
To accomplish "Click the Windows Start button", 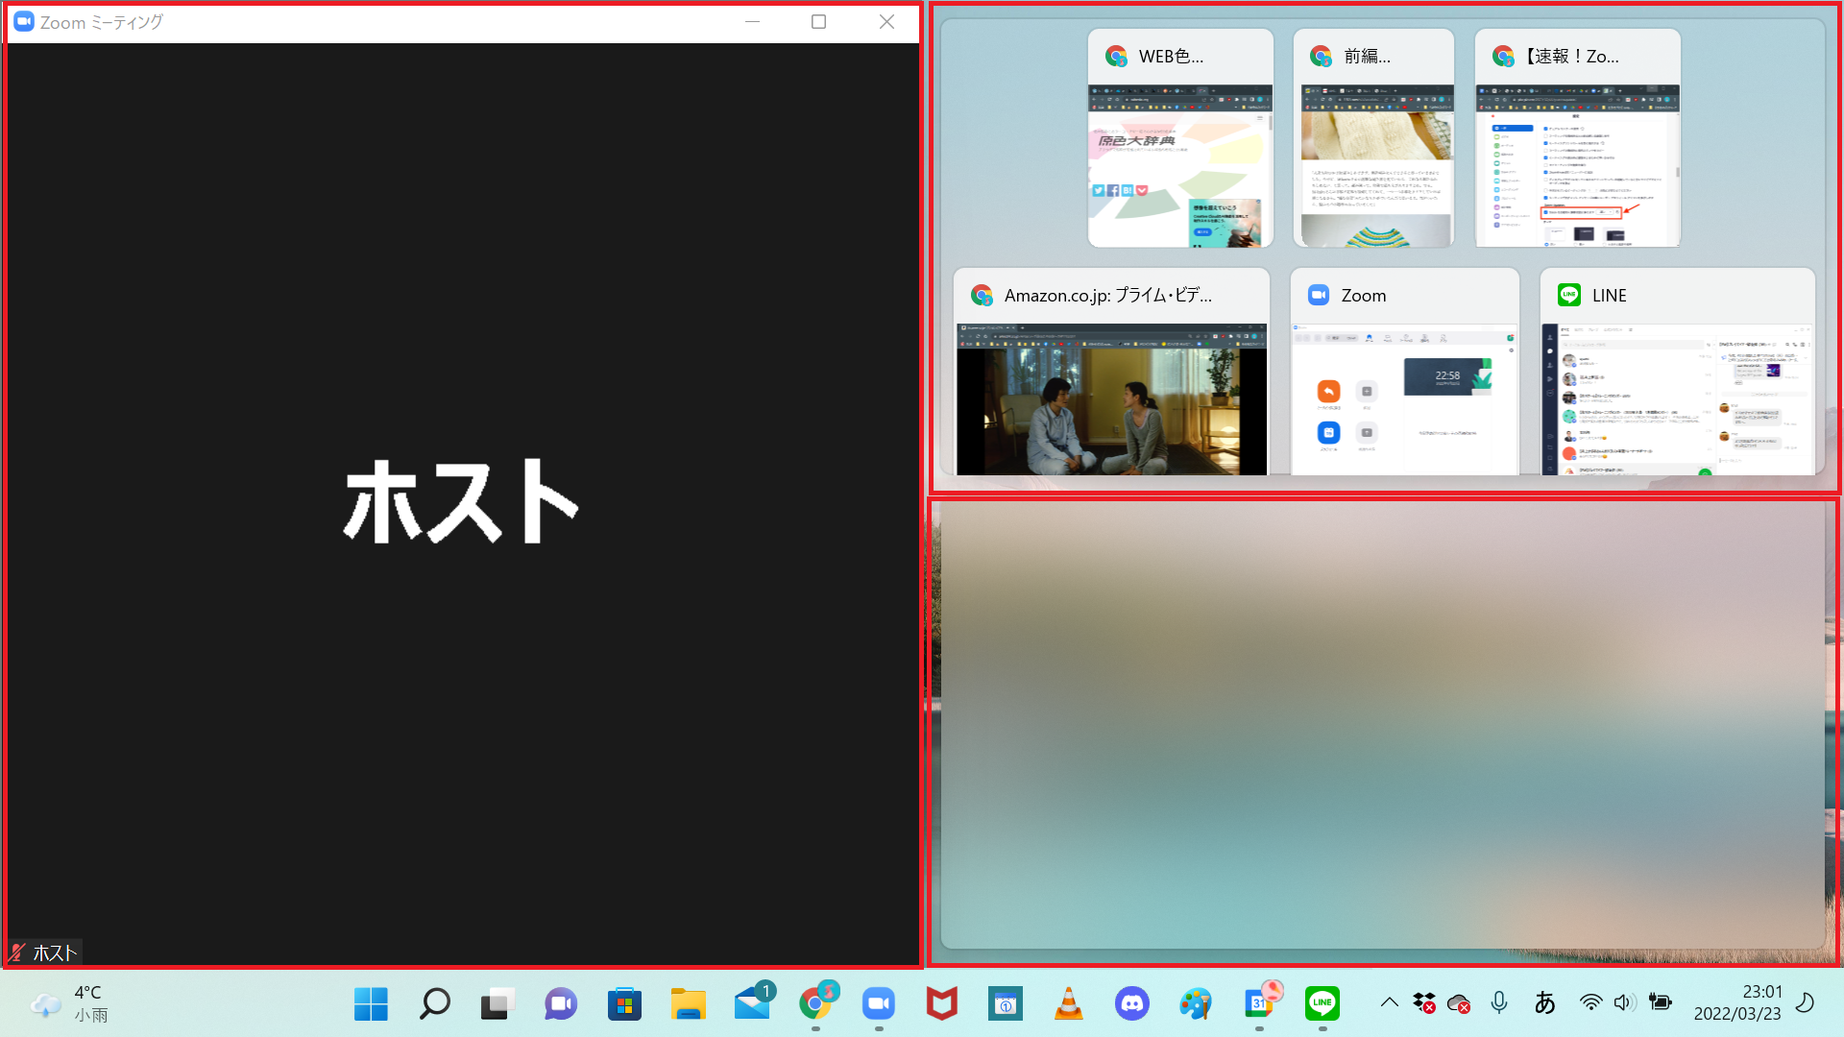I will (371, 1004).
